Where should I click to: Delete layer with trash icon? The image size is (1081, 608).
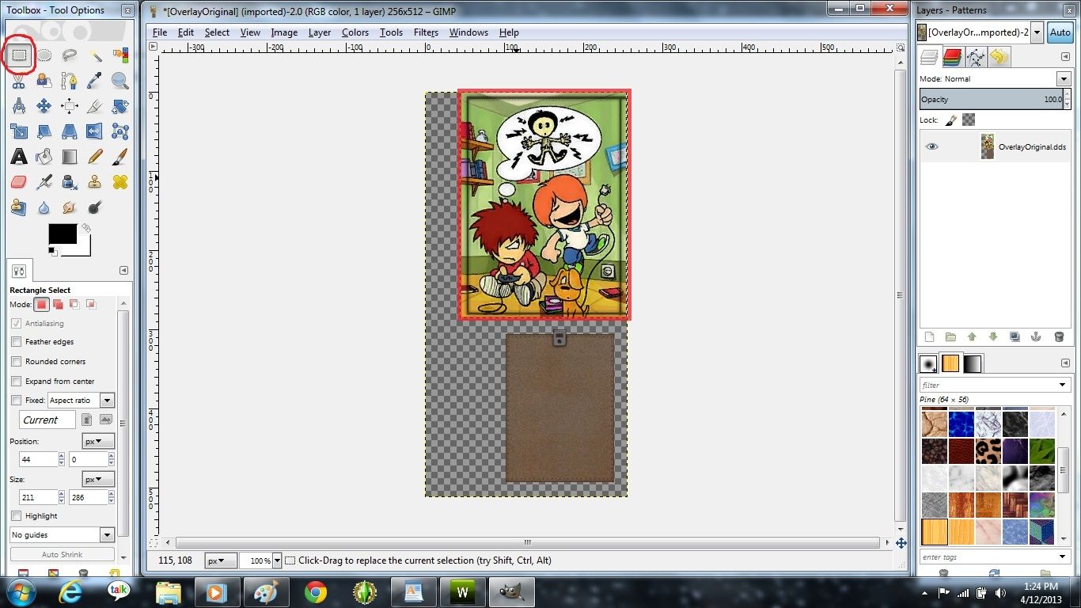[1059, 336]
